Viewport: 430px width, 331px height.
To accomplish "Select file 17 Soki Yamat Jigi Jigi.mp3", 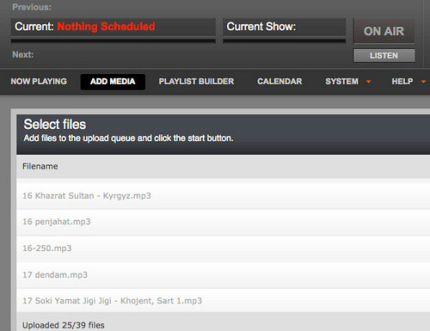I will coord(223,301).
